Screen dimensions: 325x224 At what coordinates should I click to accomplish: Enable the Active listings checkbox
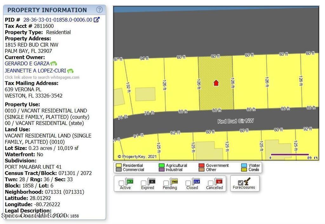(x=121, y=183)
